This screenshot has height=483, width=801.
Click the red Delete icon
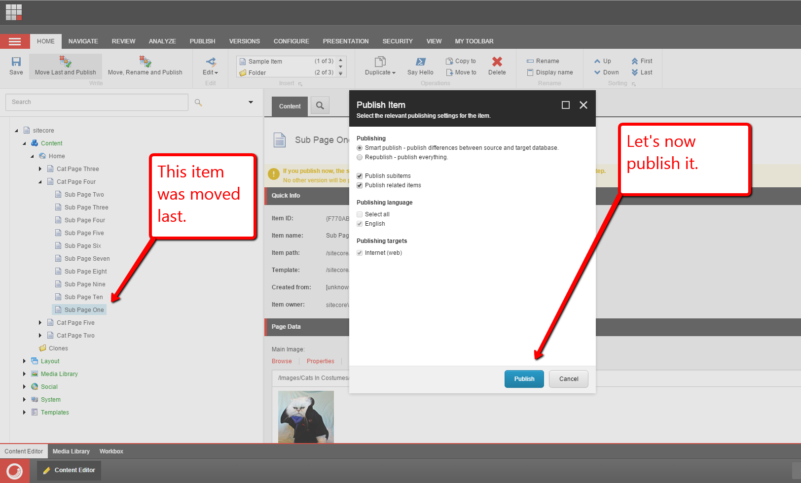497,62
